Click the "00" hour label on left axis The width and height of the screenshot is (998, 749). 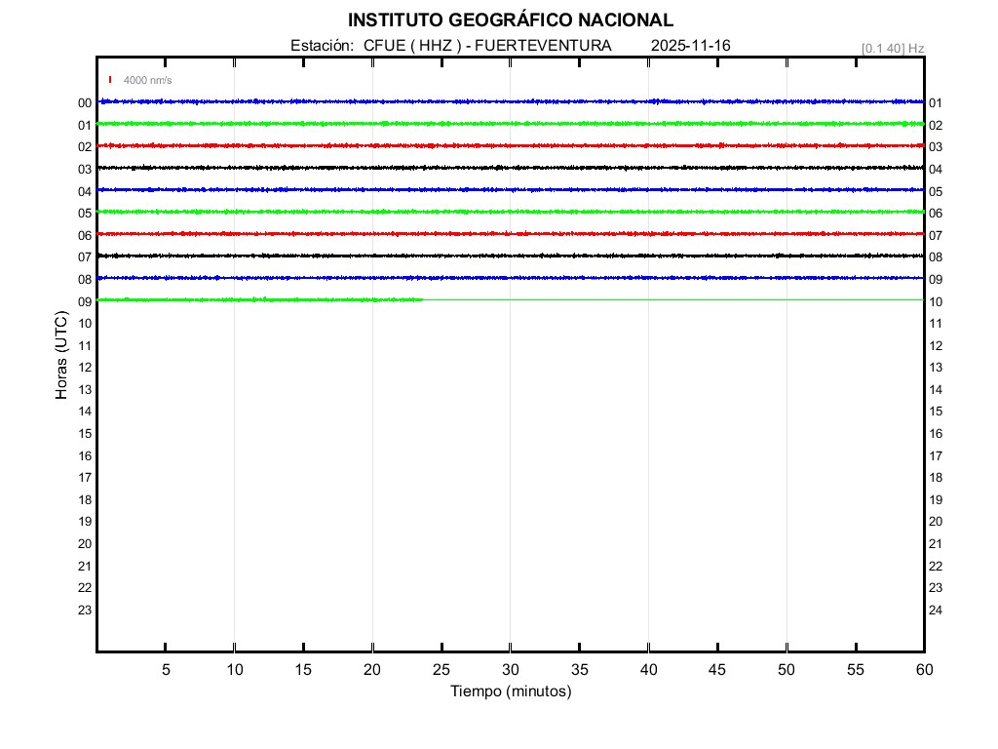pyautogui.click(x=85, y=103)
